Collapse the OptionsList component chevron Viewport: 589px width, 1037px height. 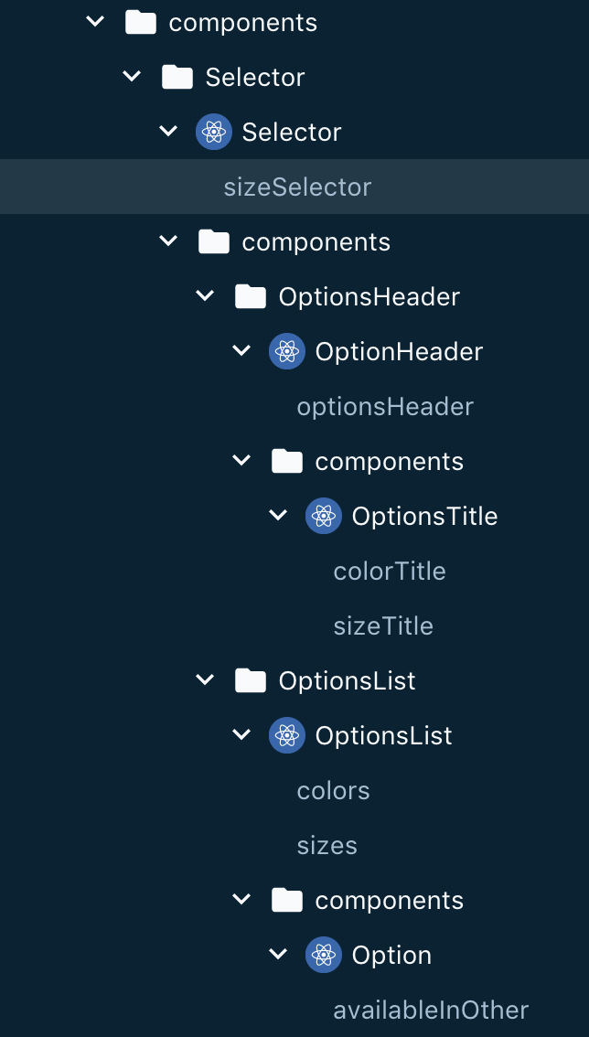pos(241,735)
